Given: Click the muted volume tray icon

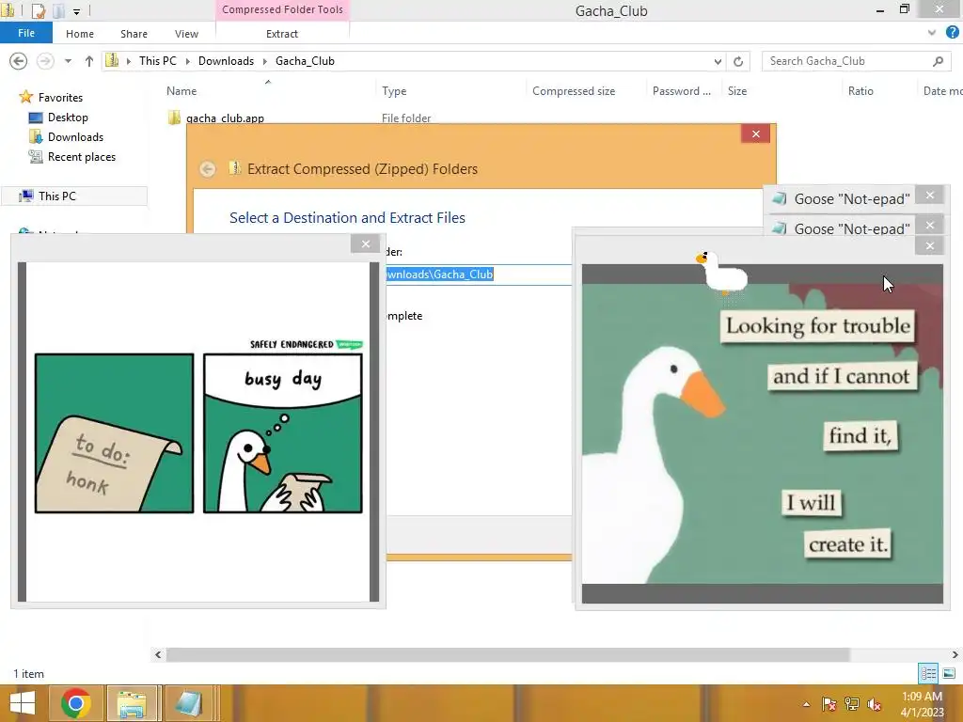Looking at the screenshot, I should coord(874,704).
